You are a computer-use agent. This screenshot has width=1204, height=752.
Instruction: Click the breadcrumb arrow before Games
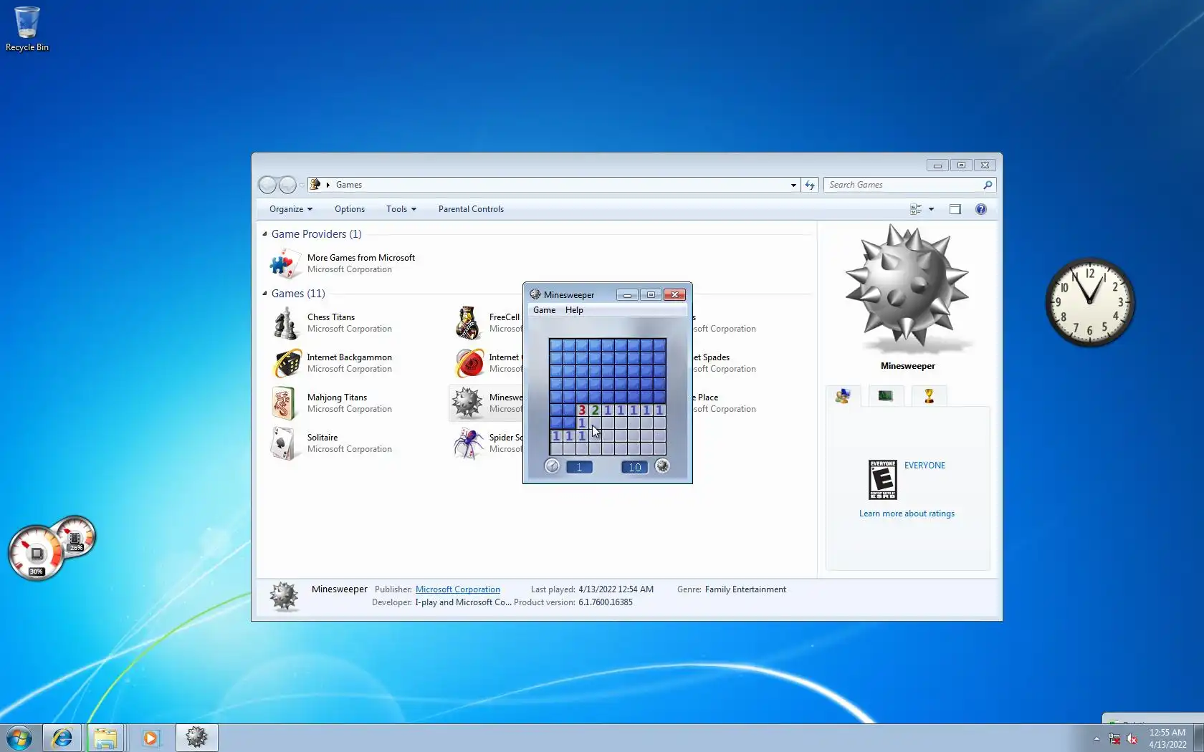coord(328,185)
